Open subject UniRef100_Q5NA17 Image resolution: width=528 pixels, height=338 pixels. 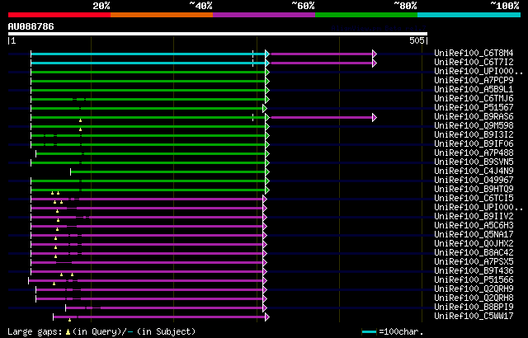click(474, 235)
